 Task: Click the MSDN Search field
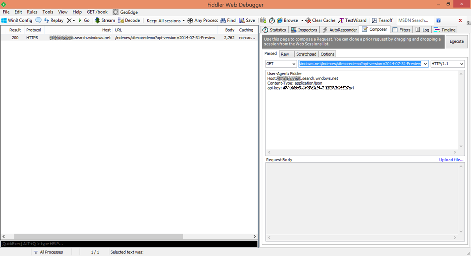pyautogui.click(x=415, y=20)
